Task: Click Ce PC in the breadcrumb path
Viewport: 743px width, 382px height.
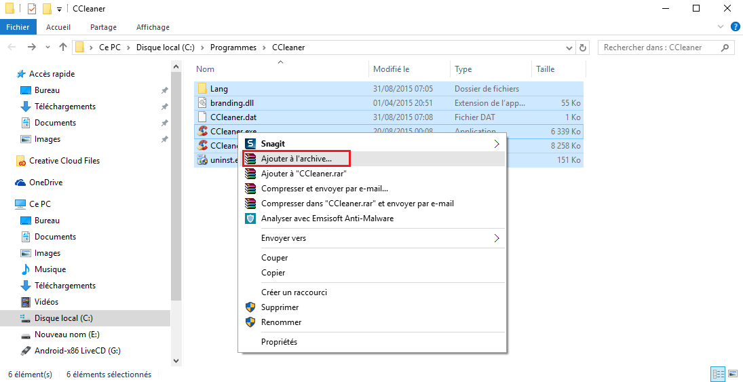Action: pos(109,47)
